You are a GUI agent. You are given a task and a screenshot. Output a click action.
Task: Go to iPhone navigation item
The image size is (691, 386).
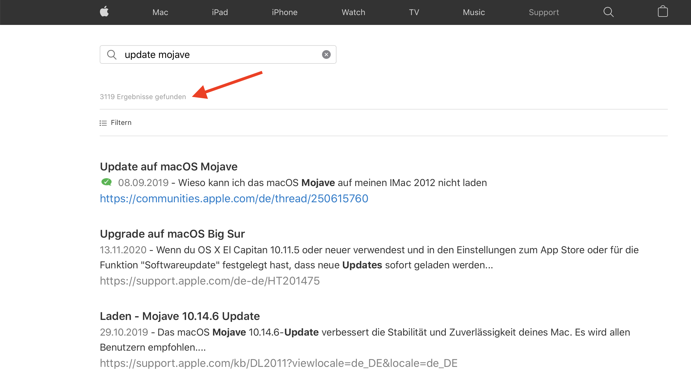pyautogui.click(x=285, y=12)
